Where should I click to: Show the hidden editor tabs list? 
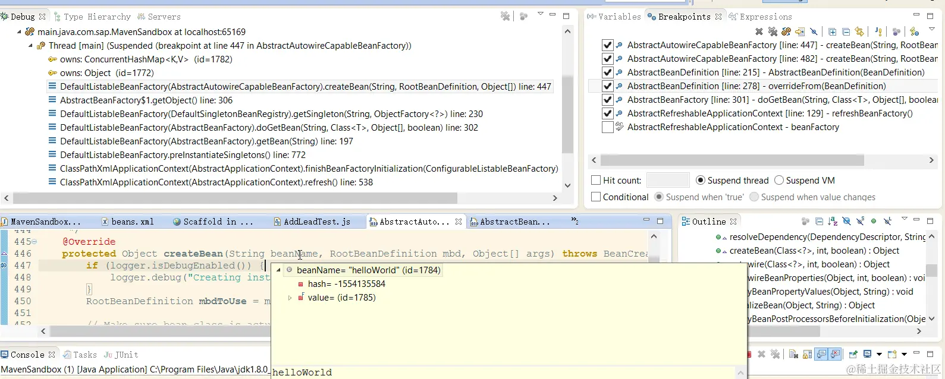tap(574, 220)
